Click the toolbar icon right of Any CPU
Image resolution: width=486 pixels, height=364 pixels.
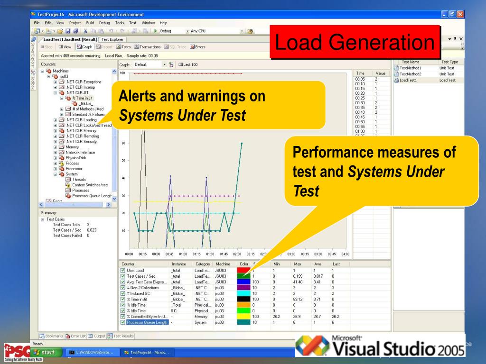tap(250, 31)
